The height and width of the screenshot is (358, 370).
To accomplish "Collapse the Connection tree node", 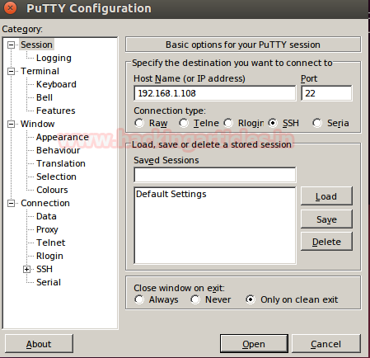I will click(11, 204).
